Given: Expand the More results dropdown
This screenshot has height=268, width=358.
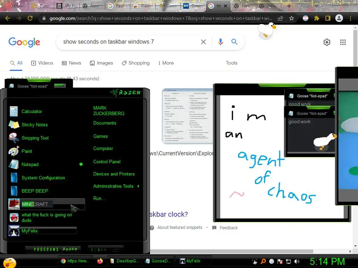Looking at the screenshot, I should pyautogui.click(x=166, y=63).
